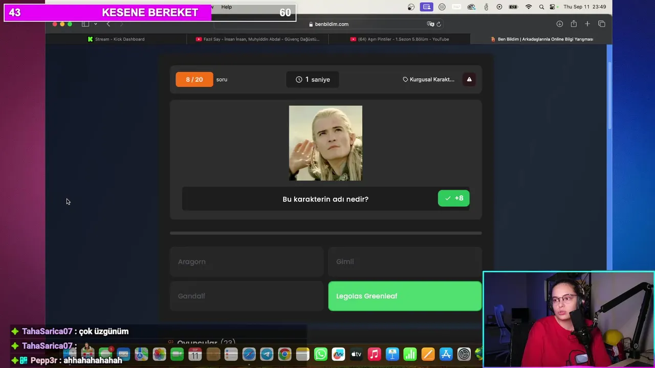Screen dimensions: 655x368
Task: Select the Legolas Greenleaf answer
Action: tap(405, 296)
